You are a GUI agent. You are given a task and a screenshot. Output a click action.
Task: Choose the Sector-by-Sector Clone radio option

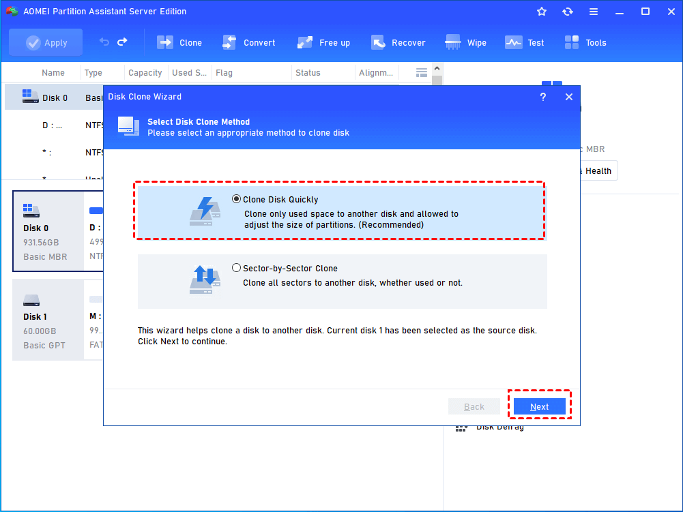point(236,268)
